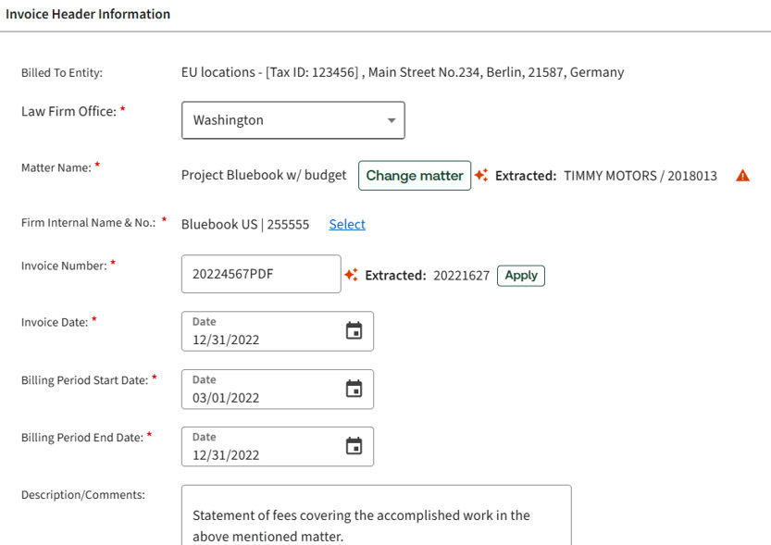Click the Billing Period Start Date value 03/01/2022
The width and height of the screenshot is (771, 545).
(x=226, y=398)
